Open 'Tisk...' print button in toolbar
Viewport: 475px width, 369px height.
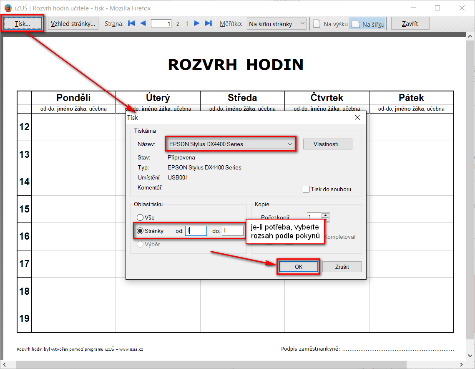[x=23, y=24]
